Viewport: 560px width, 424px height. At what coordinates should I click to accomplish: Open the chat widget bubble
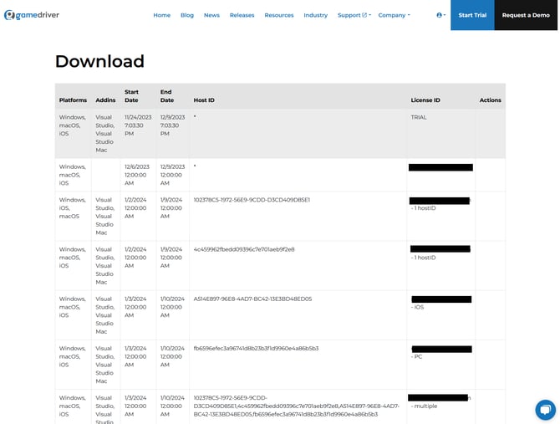[x=545, y=409]
